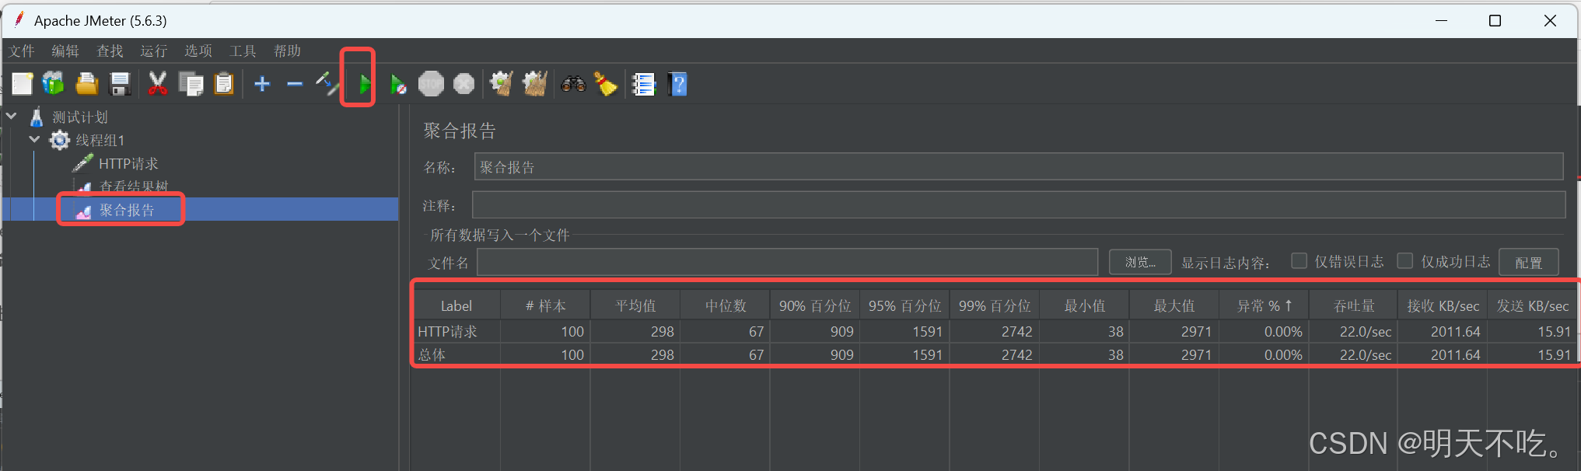Screen dimensions: 1581x471
Task: Click the Clear results broom icon
Action: pos(502,84)
